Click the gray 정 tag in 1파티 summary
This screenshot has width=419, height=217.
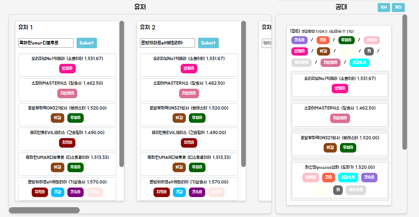coord(369,51)
